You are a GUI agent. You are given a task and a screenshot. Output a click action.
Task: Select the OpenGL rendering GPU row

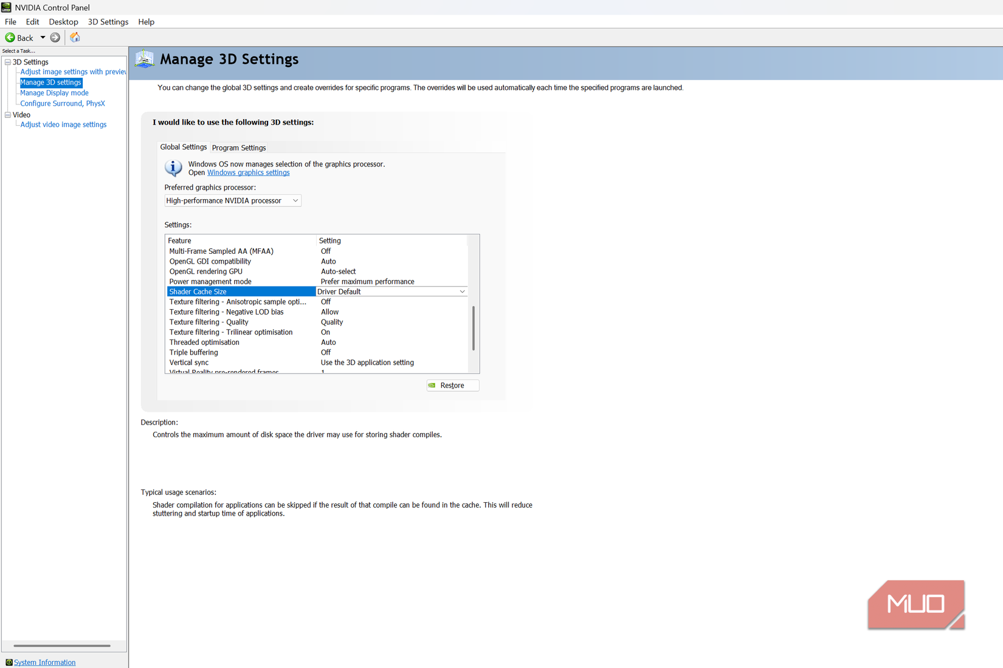317,271
